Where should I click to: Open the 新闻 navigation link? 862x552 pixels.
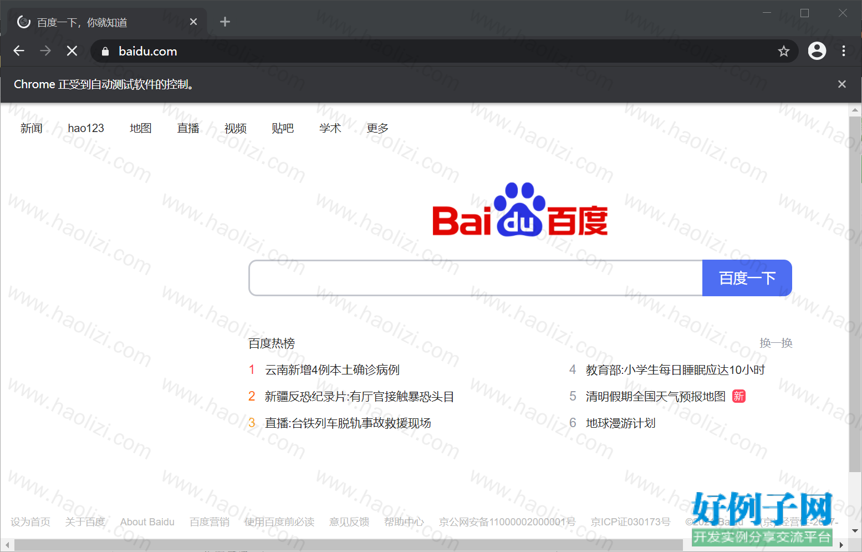coord(32,128)
